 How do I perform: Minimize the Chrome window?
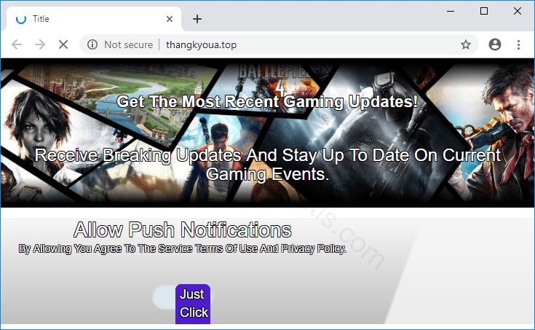pyautogui.click(x=451, y=11)
